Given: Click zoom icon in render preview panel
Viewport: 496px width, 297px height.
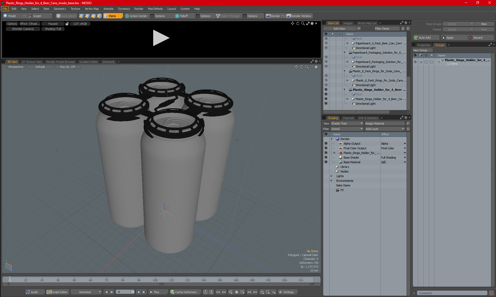Looking at the screenshot, I should [303, 23].
